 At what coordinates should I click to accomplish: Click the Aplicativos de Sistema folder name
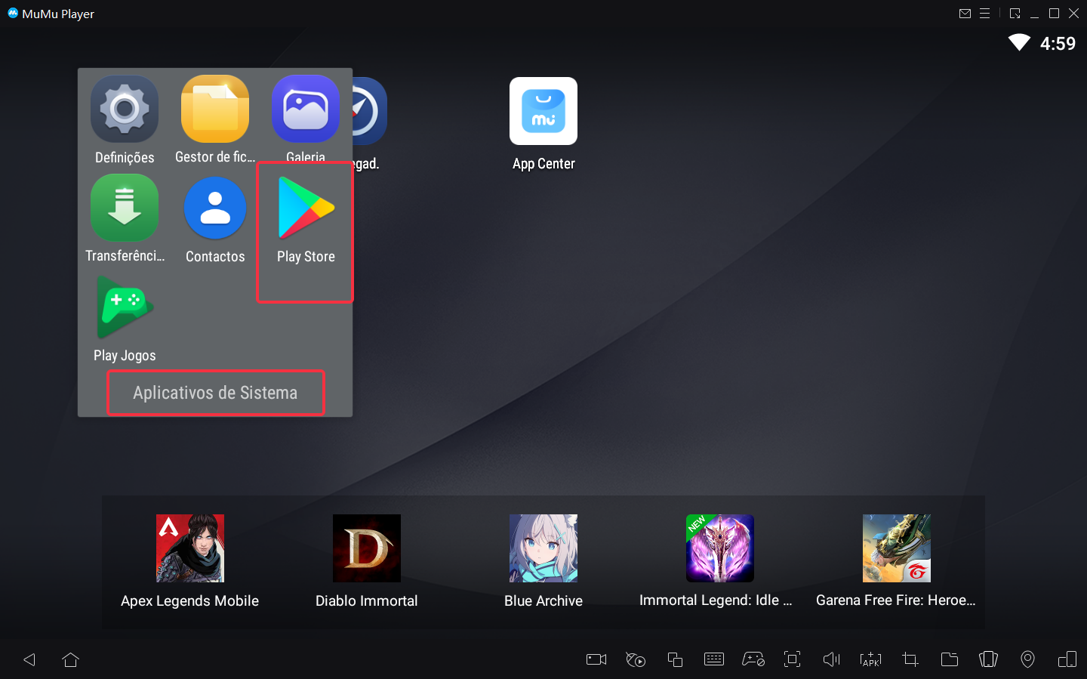(x=215, y=393)
